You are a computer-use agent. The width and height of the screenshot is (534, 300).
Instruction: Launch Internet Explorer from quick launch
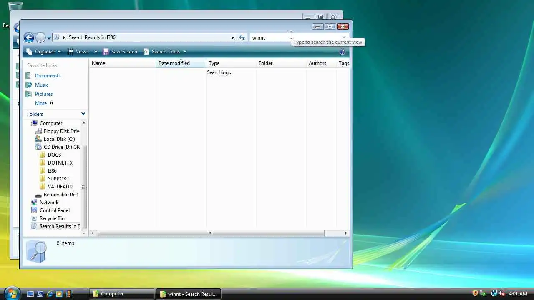(50, 294)
